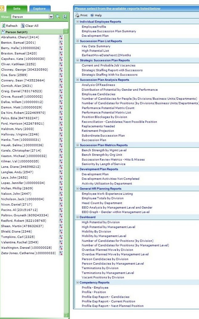This screenshot has height=319, width=199.
Task: Open the View dropdown showing Person
Action: [51, 17]
